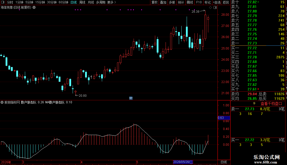Toggle the panel layout icon at top-left
The width and height of the screenshot is (287, 165).
[3, 2]
